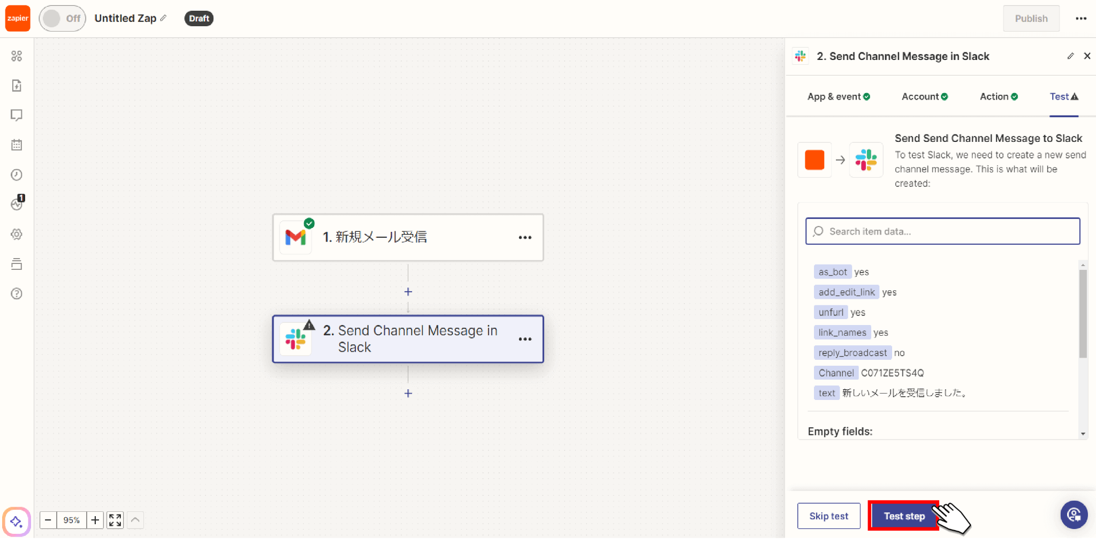This screenshot has height=544, width=1096.
Task: Click the unfurl field tag
Action: click(x=831, y=312)
